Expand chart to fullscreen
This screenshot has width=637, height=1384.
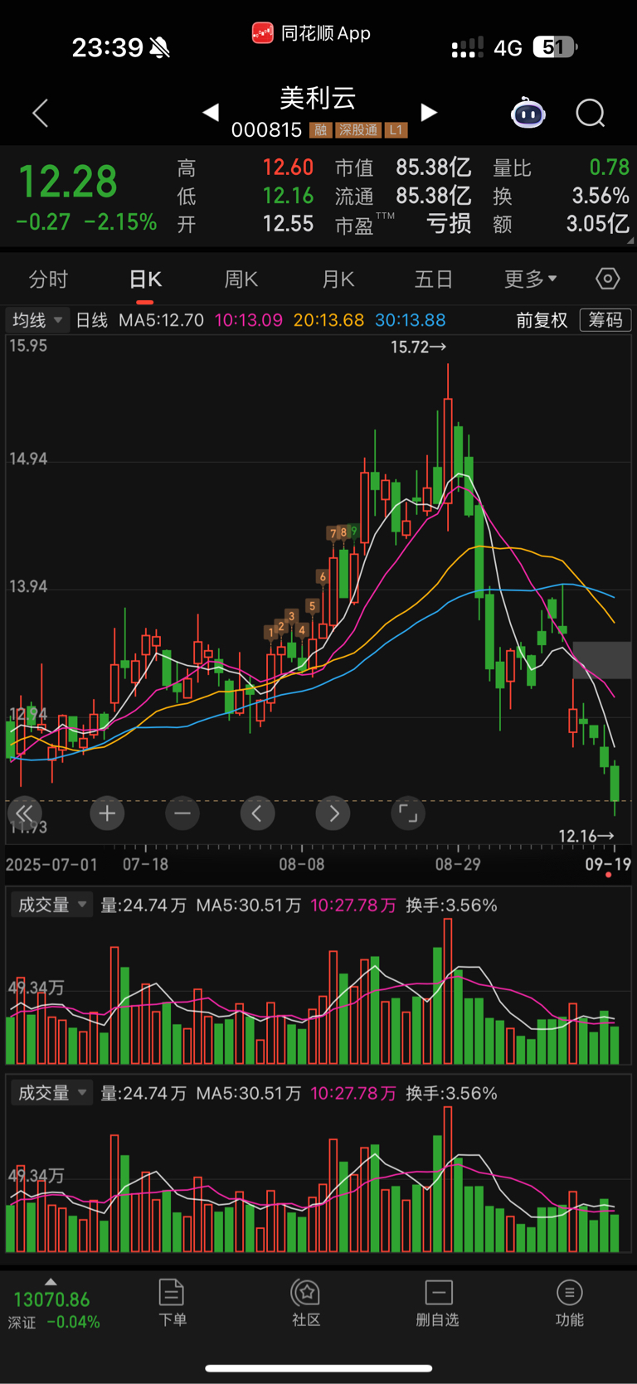coord(408,813)
